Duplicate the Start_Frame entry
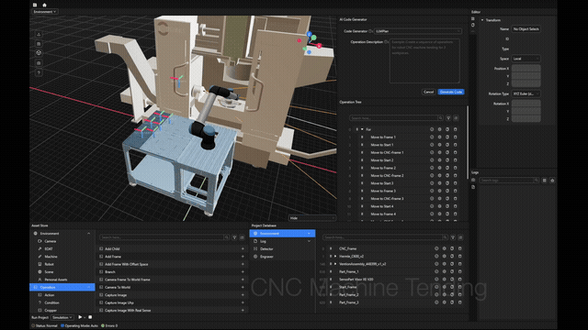This screenshot has height=330, width=588. click(x=452, y=287)
